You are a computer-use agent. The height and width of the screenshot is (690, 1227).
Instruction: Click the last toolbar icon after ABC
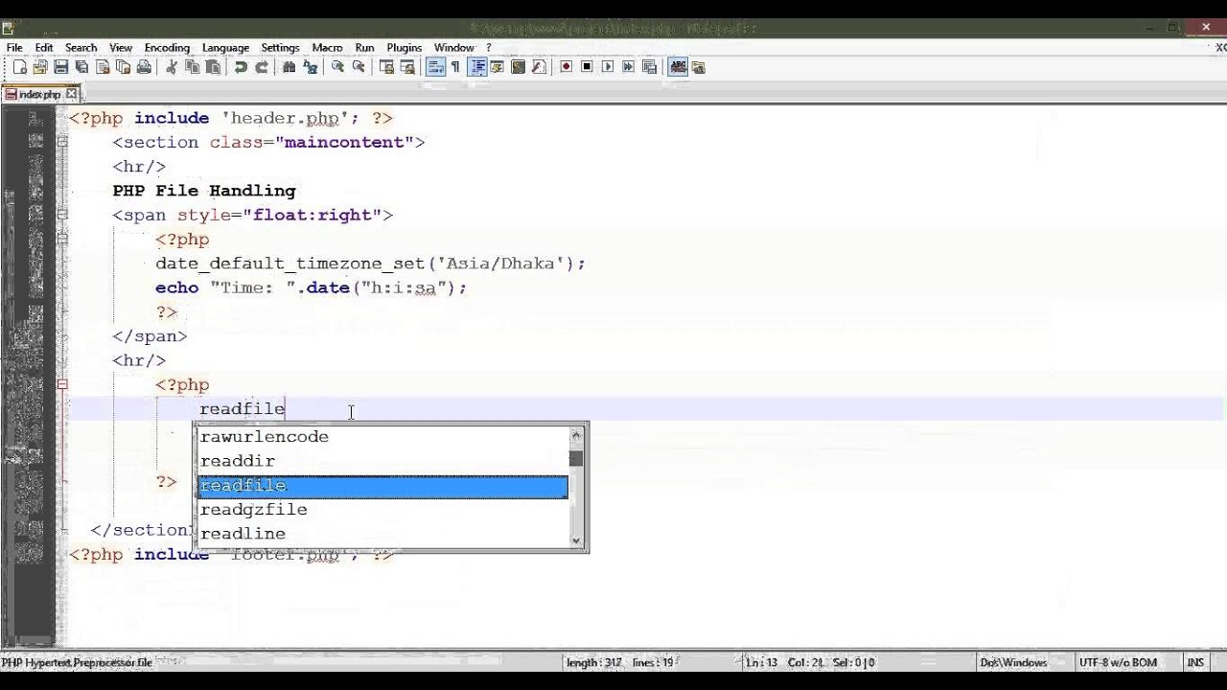698,67
